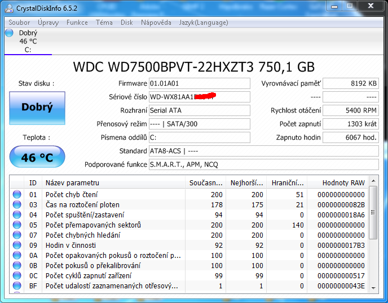This screenshot has height=303, width=388.
Task: Sort by the ID column header
Action: pos(33,182)
